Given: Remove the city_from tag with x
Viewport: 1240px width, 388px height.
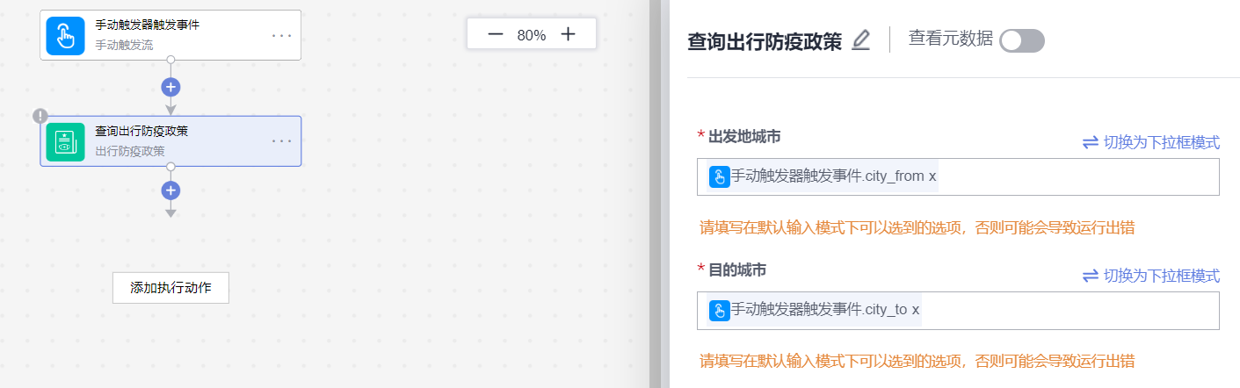Looking at the screenshot, I should click(x=932, y=176).
